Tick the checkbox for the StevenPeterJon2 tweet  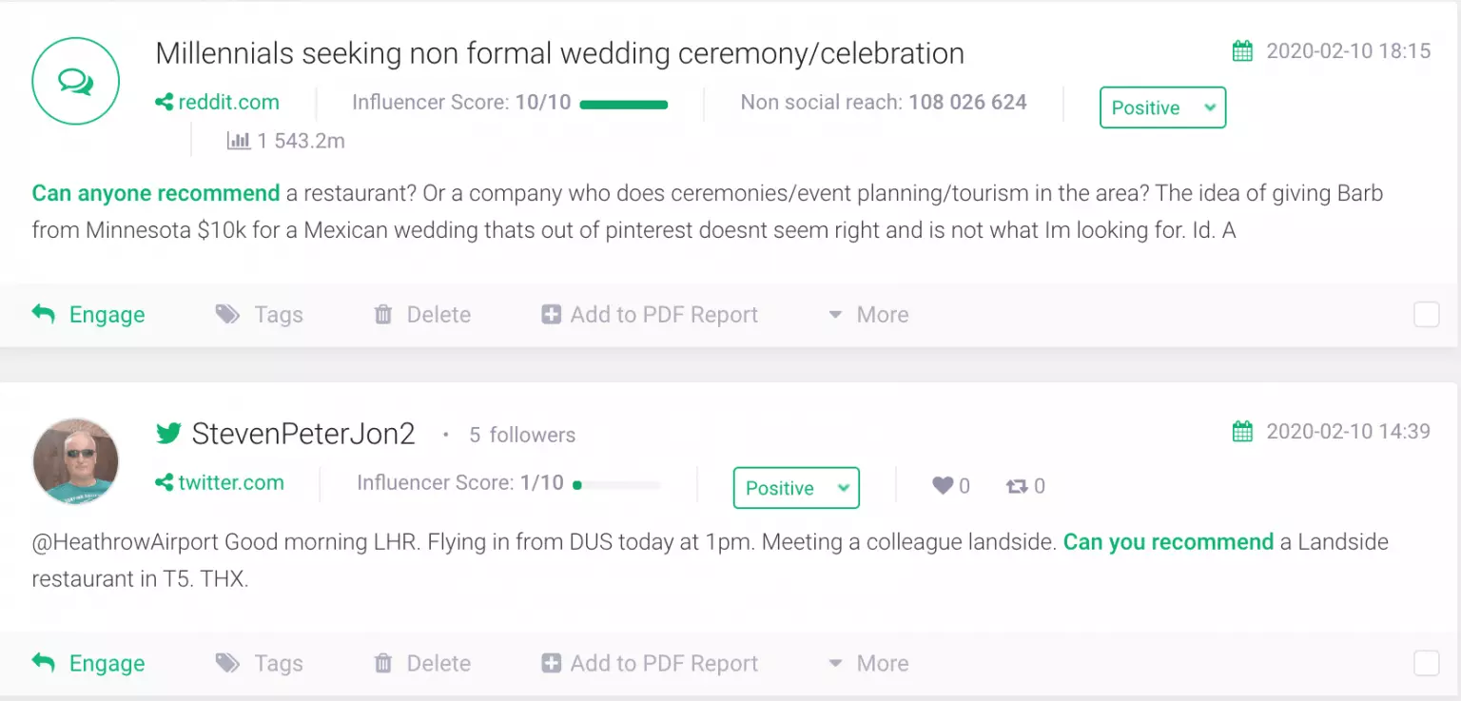pos(1426,663)
